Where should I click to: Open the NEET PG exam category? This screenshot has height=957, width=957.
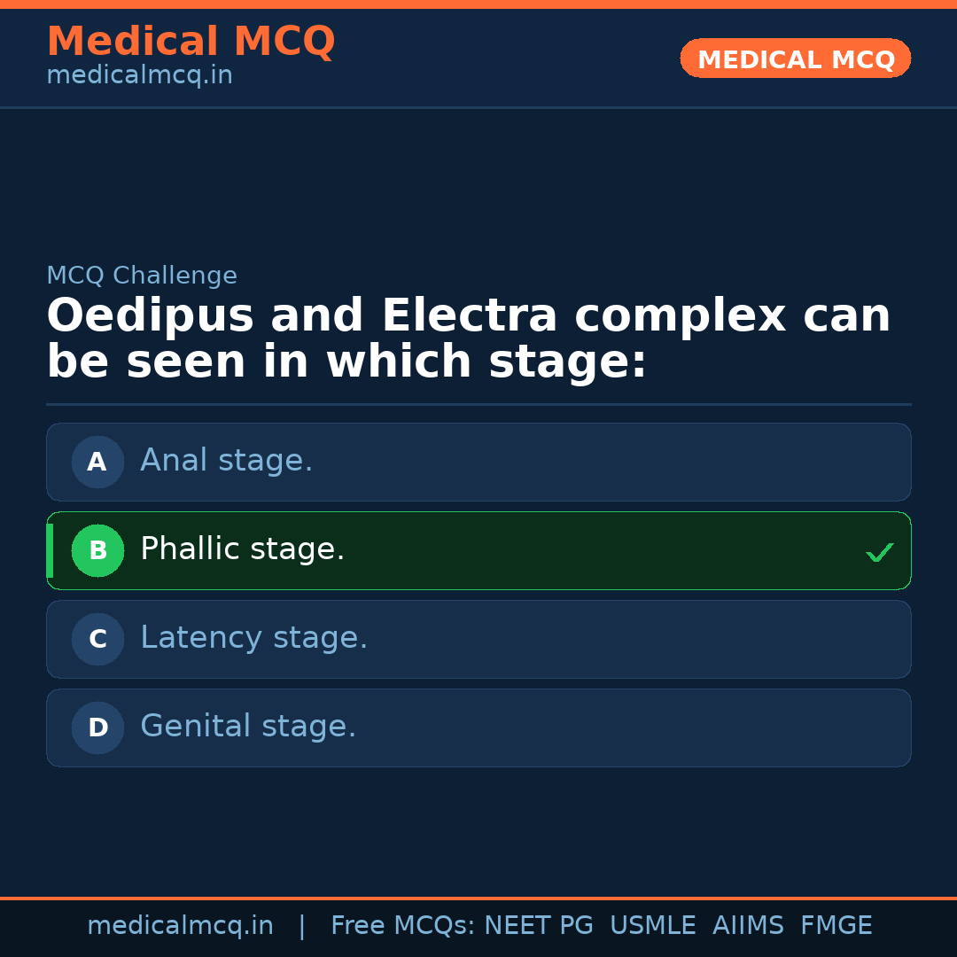point(538,924)
